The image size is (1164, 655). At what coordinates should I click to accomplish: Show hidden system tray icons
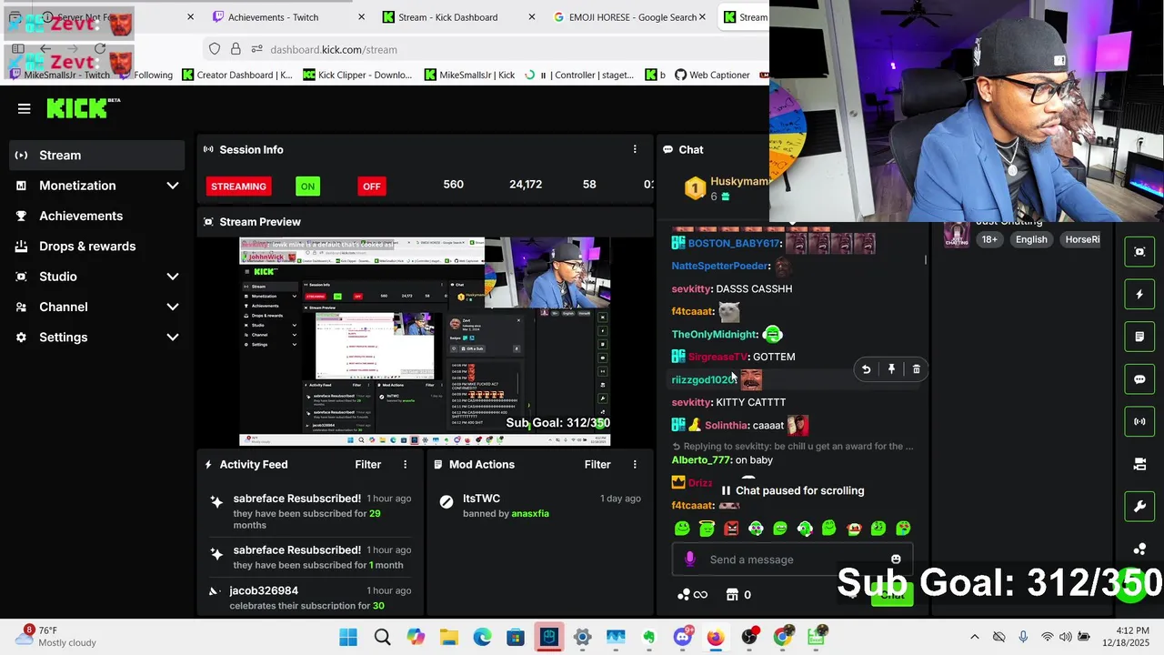(x=975, y=637)
